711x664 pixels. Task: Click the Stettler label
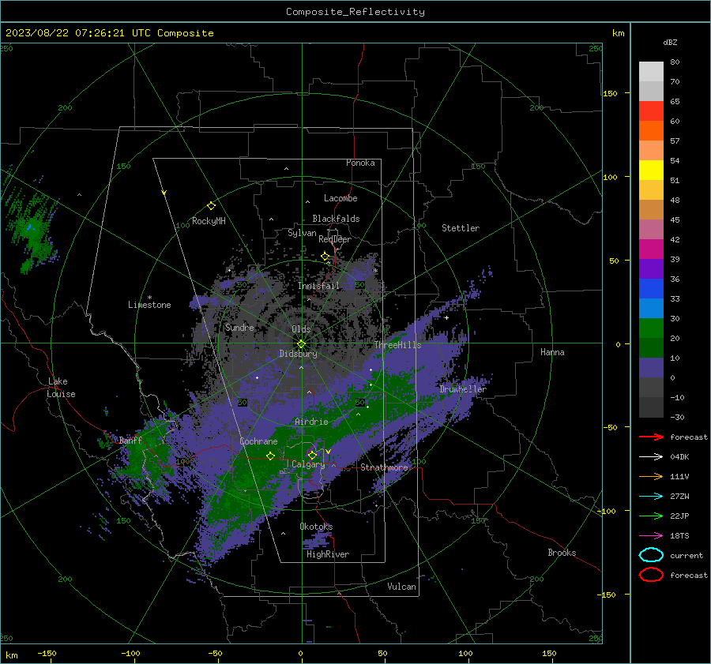tap(461, 228)
